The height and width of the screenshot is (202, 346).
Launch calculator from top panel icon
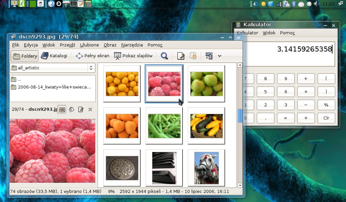click(88, 4)
